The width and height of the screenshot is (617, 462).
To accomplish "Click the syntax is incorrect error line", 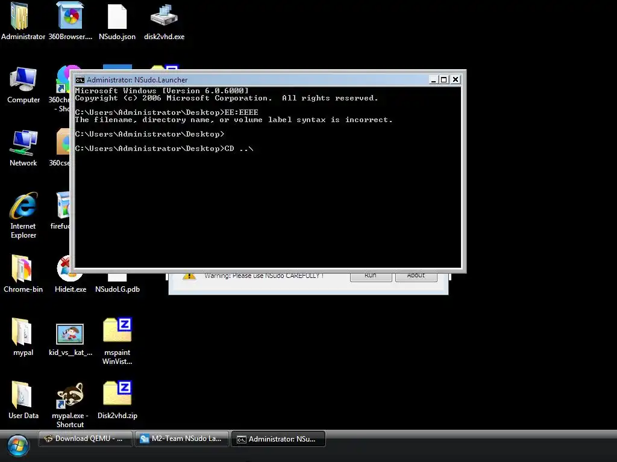I will pyautogui.click(x=234, y=120).
